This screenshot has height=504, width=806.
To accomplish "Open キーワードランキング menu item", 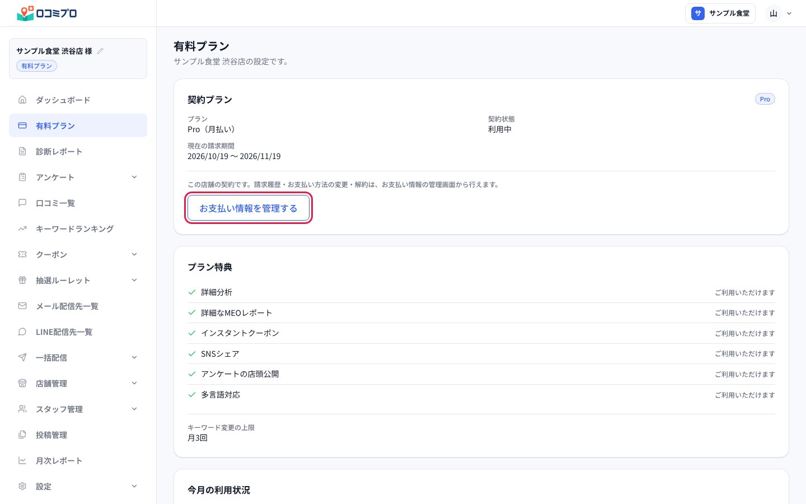I will [x=78, y=228].
